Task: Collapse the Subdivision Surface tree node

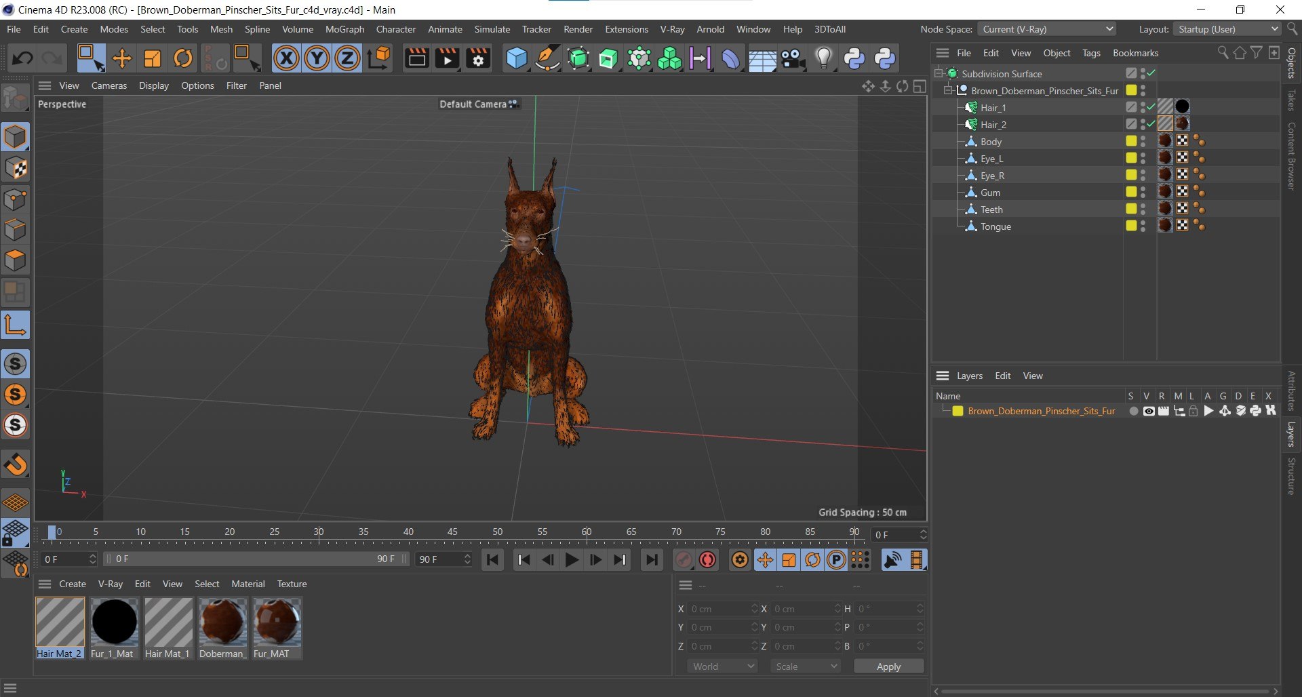Action: [939, 73]
